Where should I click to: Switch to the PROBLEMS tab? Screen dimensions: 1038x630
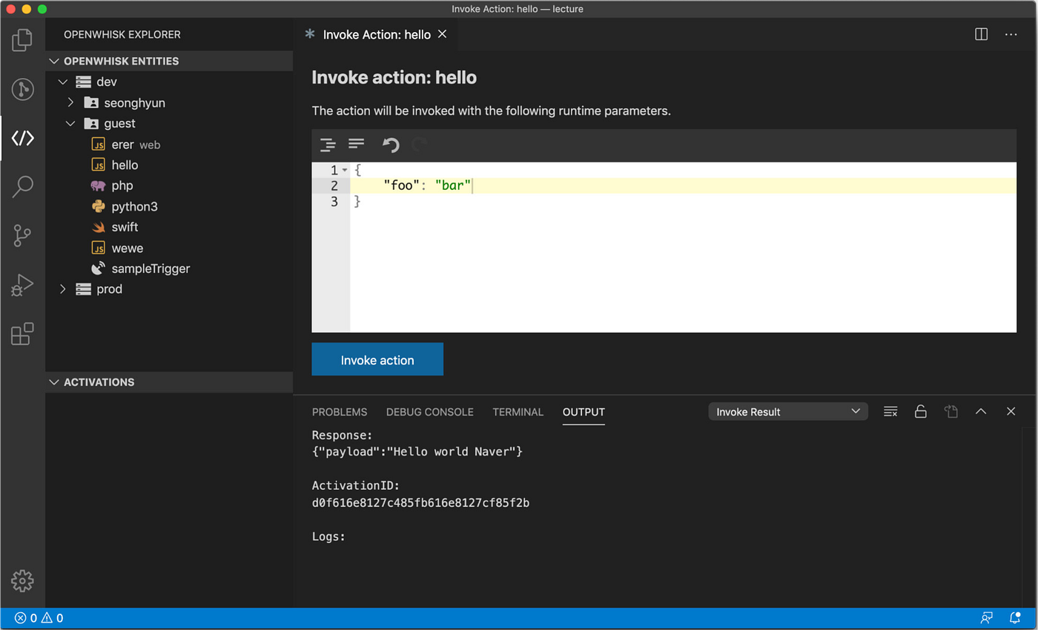[339, 412]
